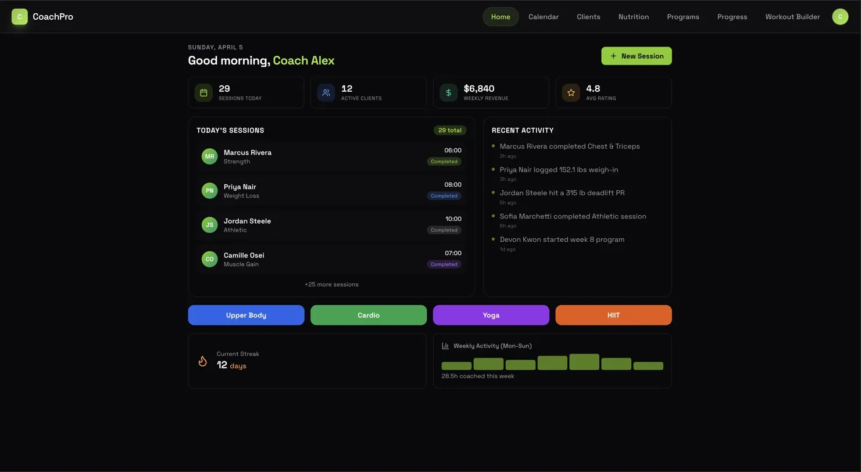Select the Upper Body quick button
Image resolution: width=861 pixels, height=472 pixels.
click(x=246, y=315)
